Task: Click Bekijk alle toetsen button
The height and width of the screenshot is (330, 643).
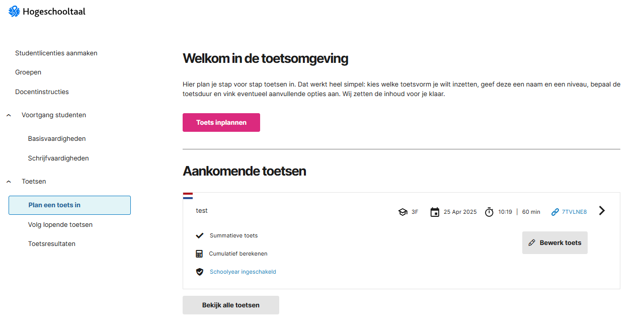Action: tap(230, 305)
